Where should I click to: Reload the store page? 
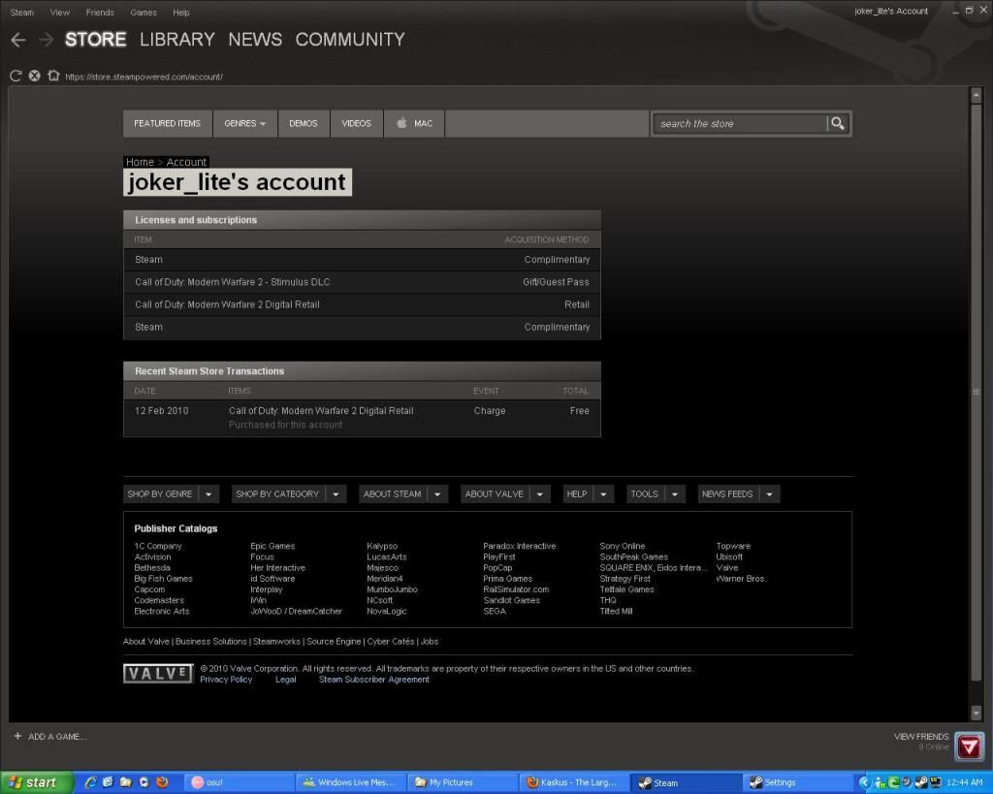(16, 76)
